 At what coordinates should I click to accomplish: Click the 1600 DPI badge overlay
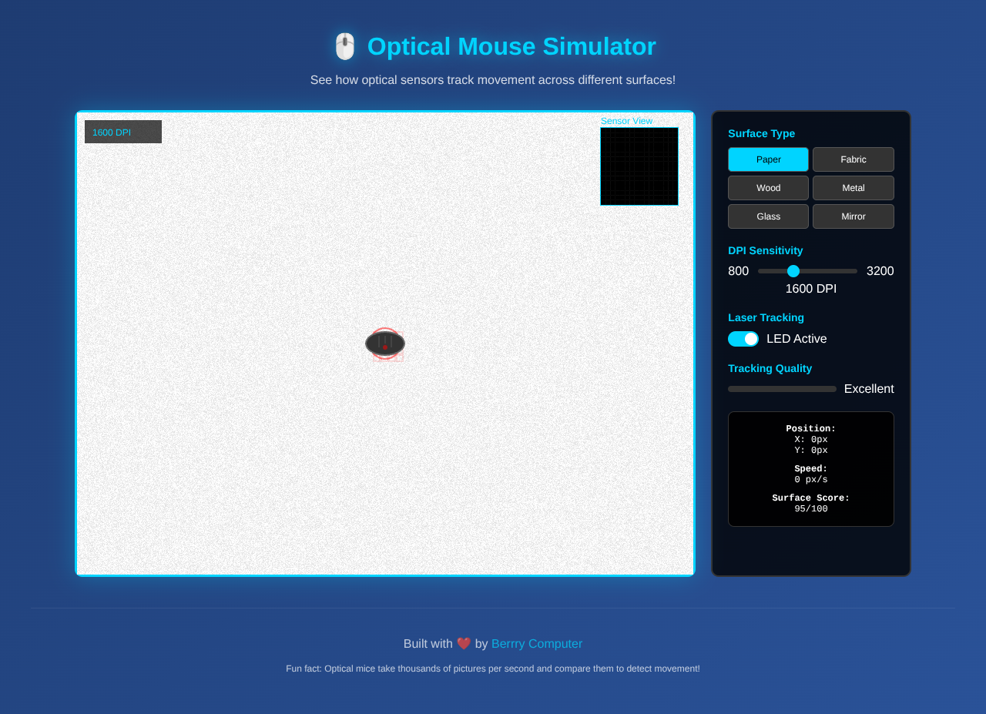122,132
